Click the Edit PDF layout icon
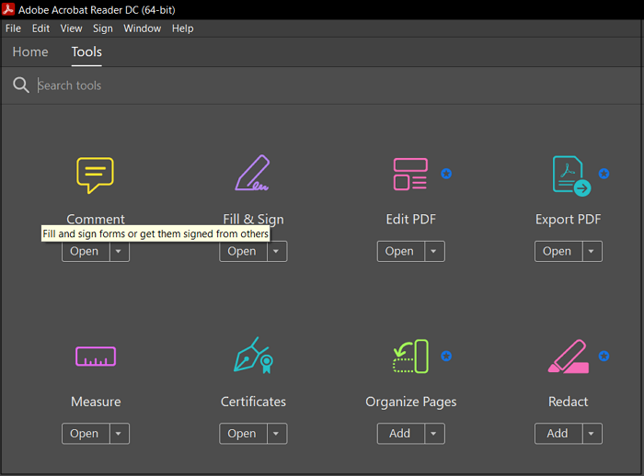The image size is (644, 476). click(410, 174)
